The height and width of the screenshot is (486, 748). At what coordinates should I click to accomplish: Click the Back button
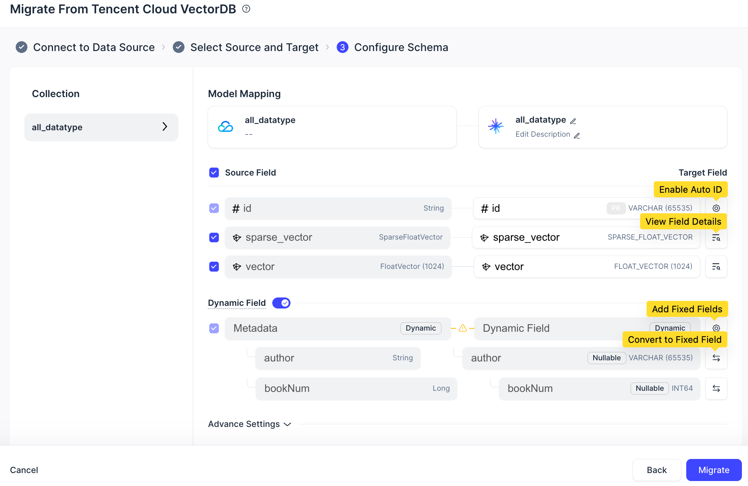[x=657, y=470]
